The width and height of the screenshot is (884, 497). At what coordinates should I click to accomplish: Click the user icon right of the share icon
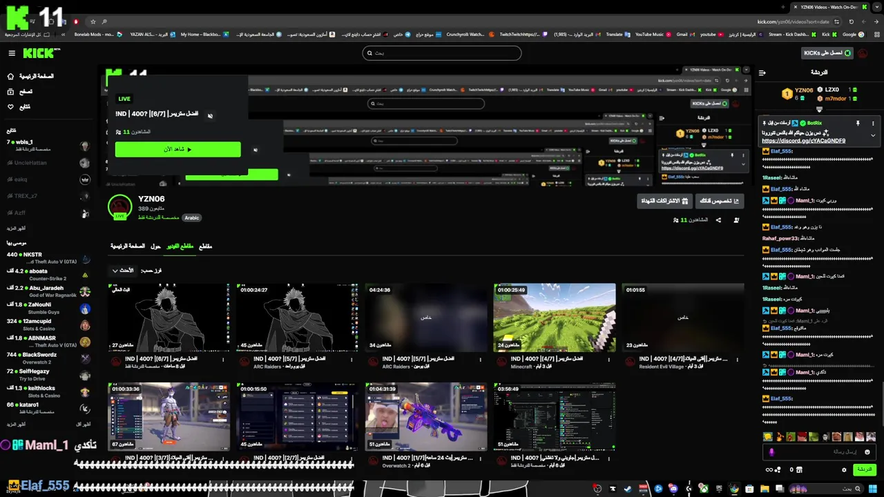coord(736,220)
